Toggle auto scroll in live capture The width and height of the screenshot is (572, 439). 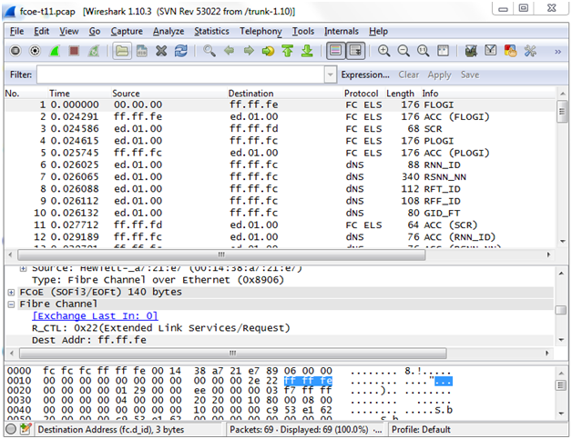tap(355, 52)
